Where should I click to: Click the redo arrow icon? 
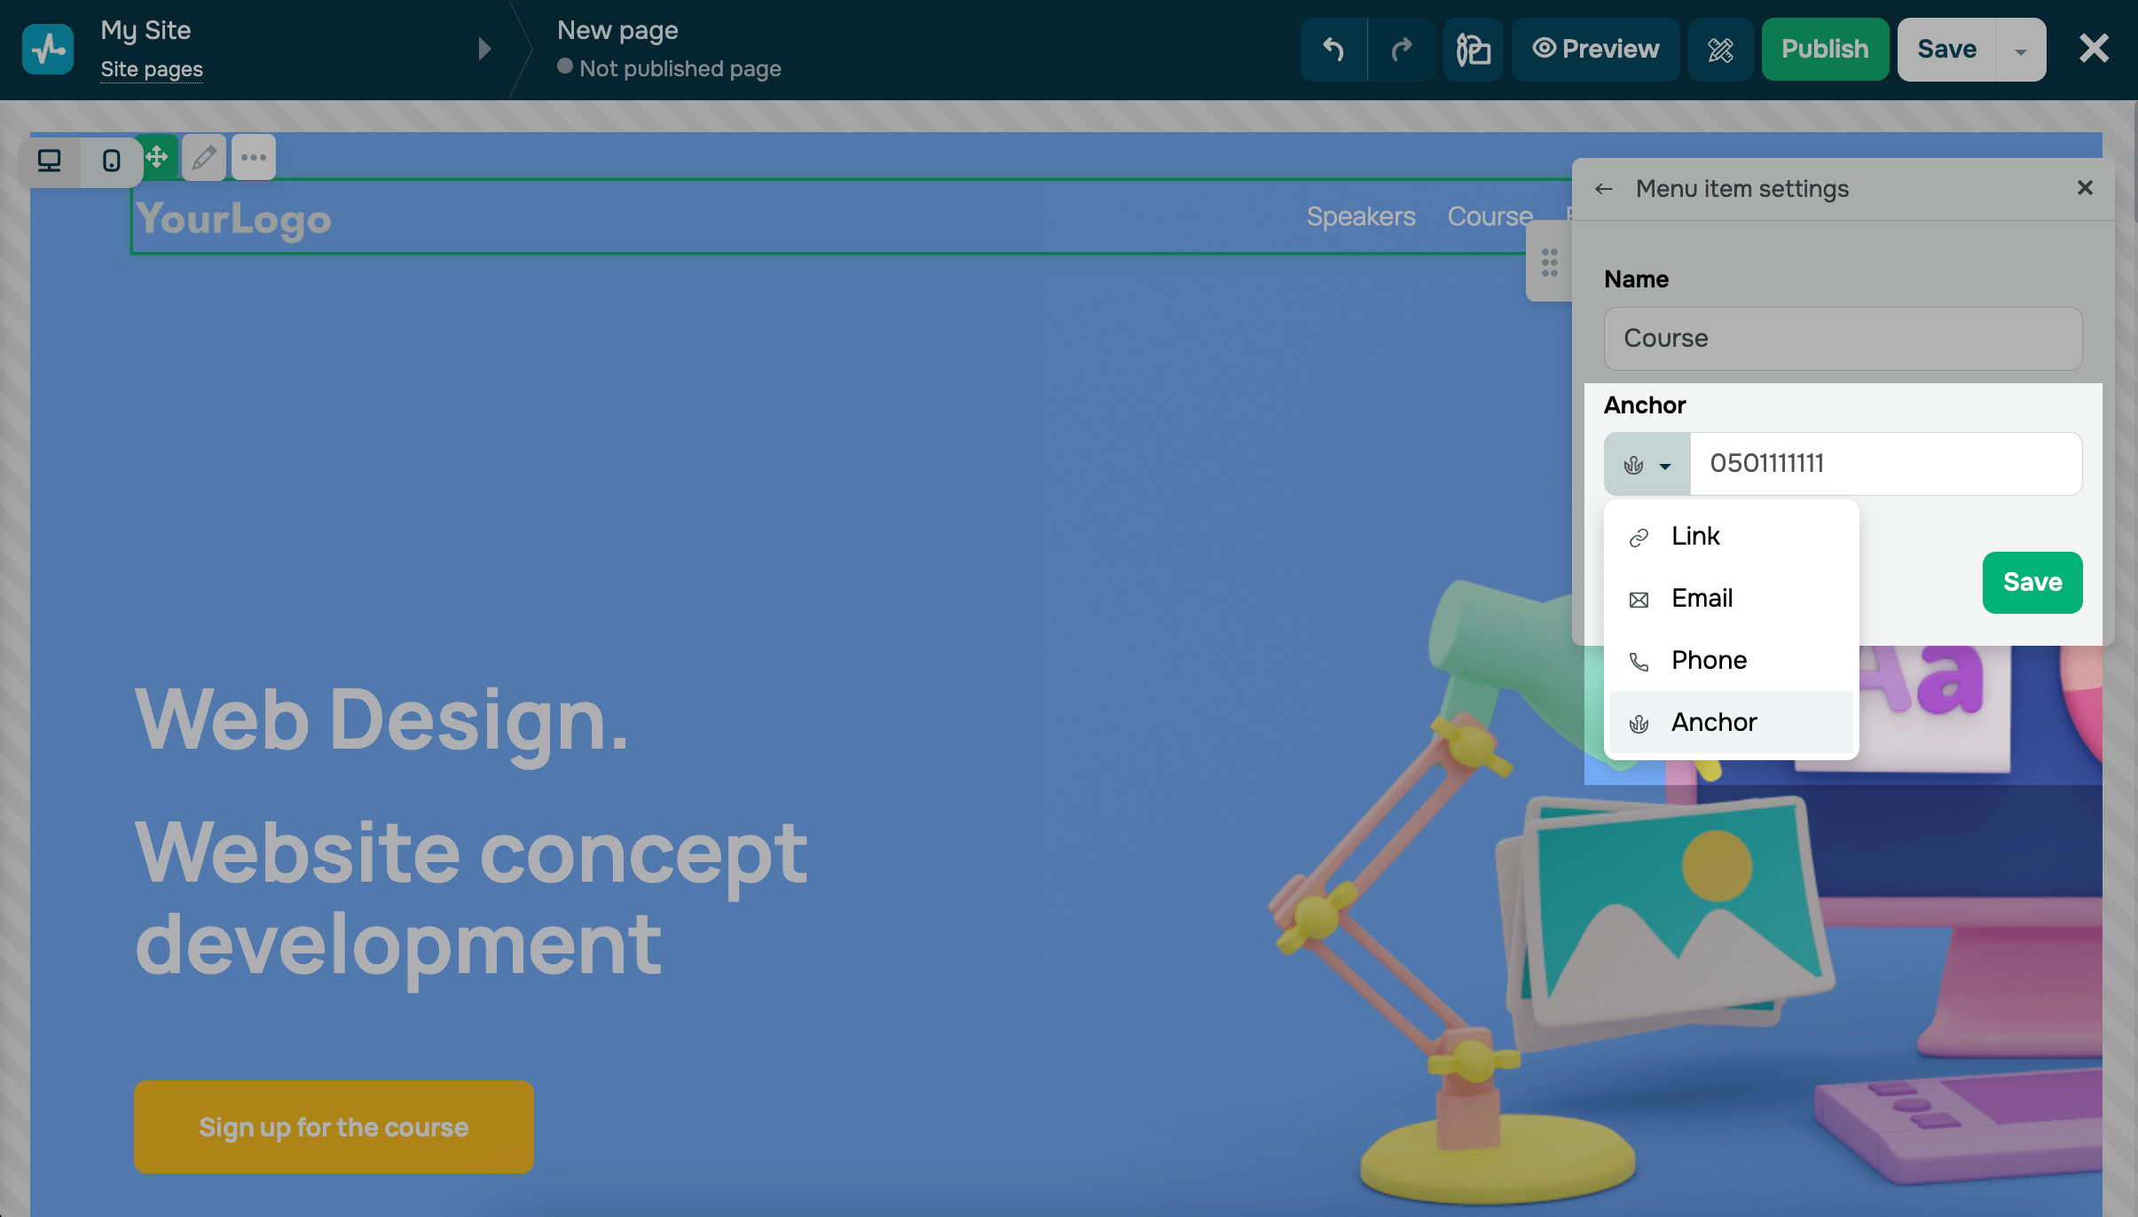tap(1401, 50)
